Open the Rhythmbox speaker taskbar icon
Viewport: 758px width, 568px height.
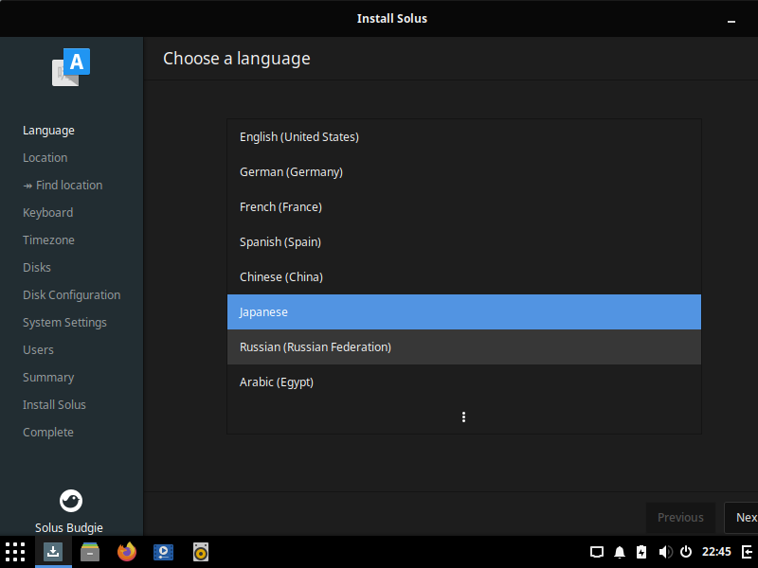[x=201, y=552]
